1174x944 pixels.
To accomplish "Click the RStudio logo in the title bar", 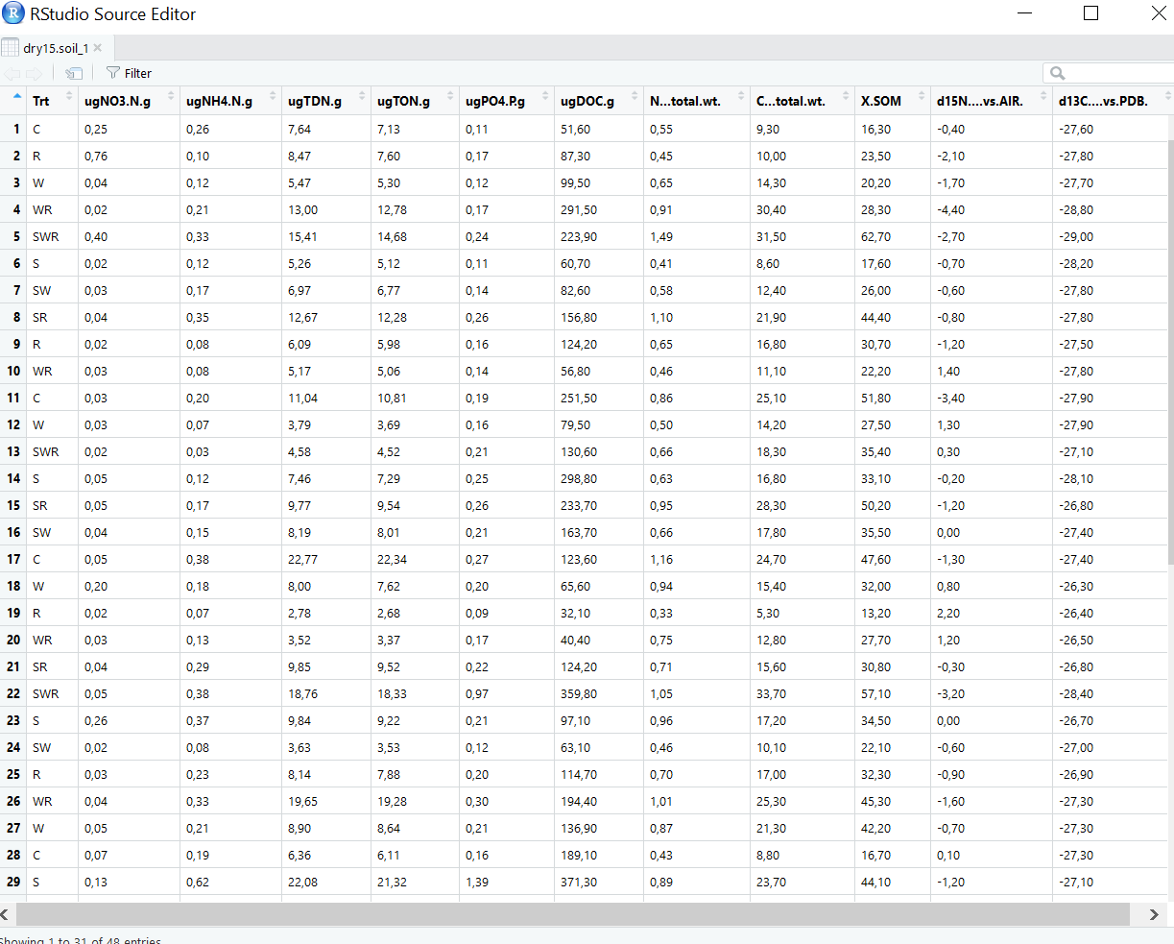I will pos(13,13).
